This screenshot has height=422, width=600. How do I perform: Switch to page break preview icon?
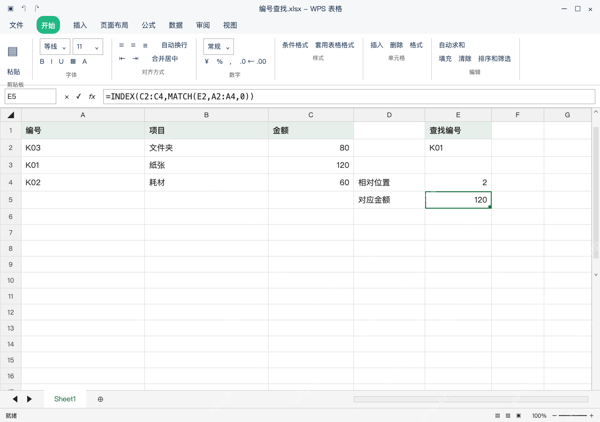tap(518, 415)
